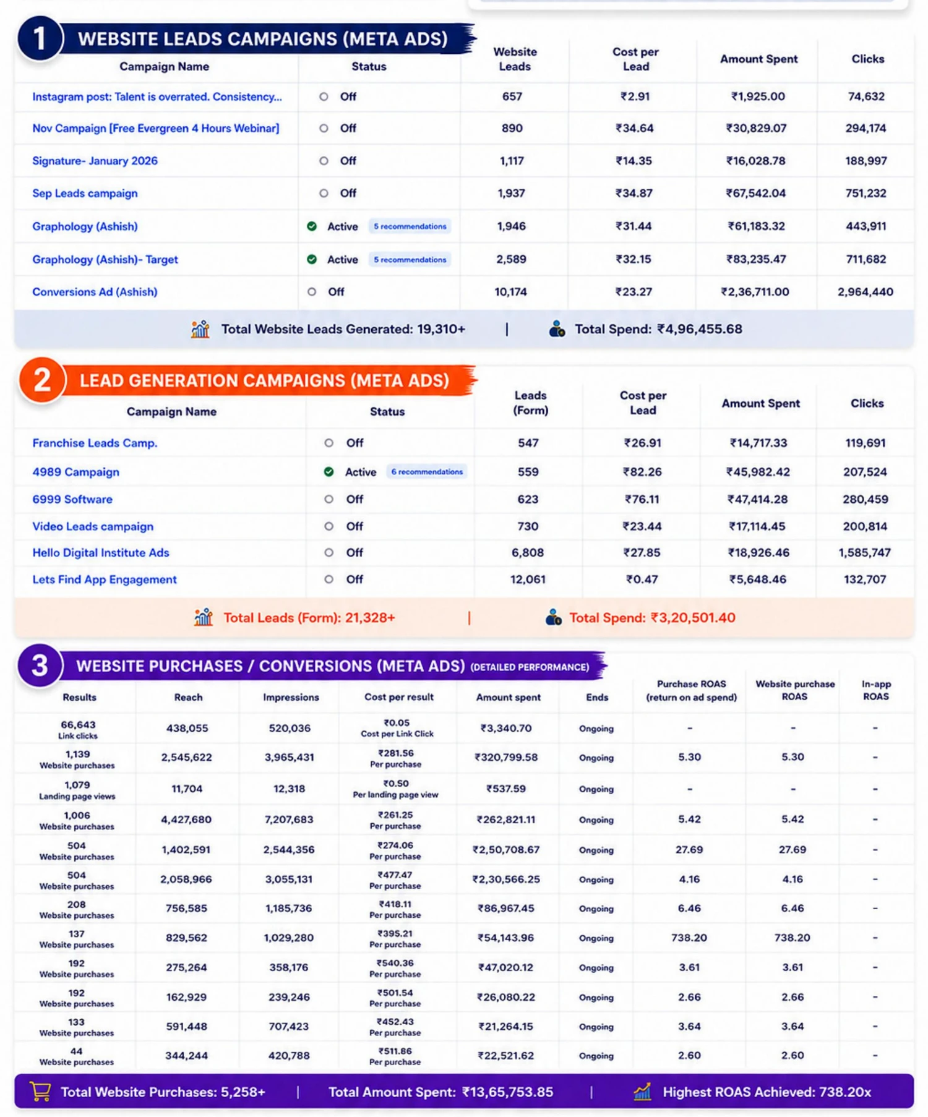Toggle Off status circle for Sep Leads campaign

pos(324,193)
